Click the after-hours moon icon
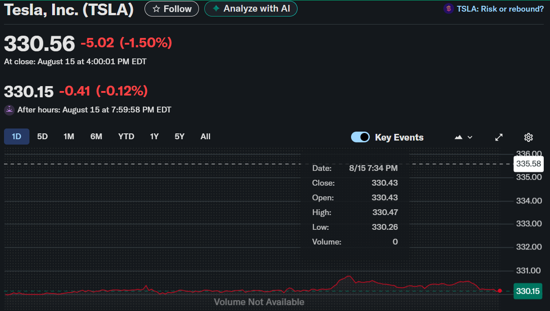The height and width of the screenshot is (311, 550). (x=9, y=110)
